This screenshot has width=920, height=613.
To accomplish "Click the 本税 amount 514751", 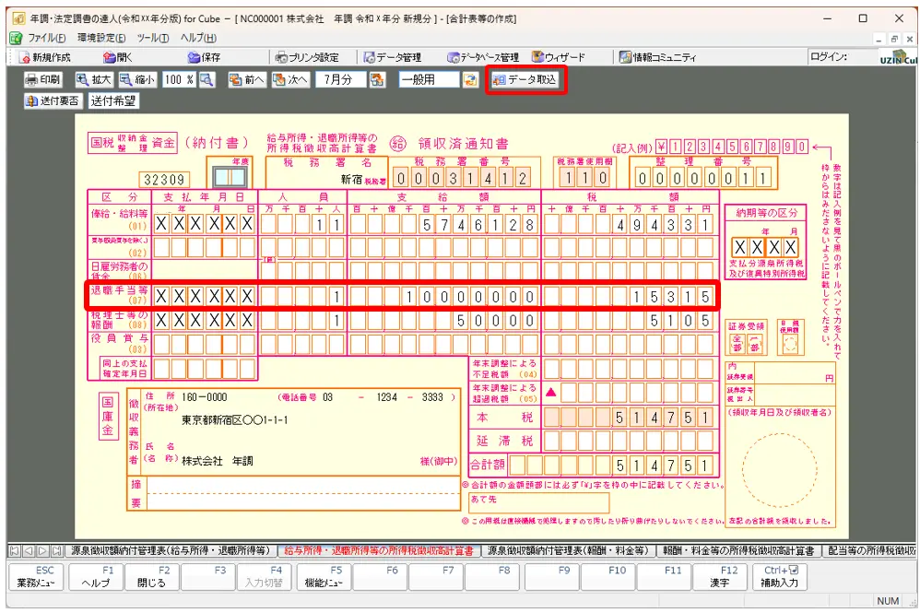I will pyautogui.click(x=629, y=418).
